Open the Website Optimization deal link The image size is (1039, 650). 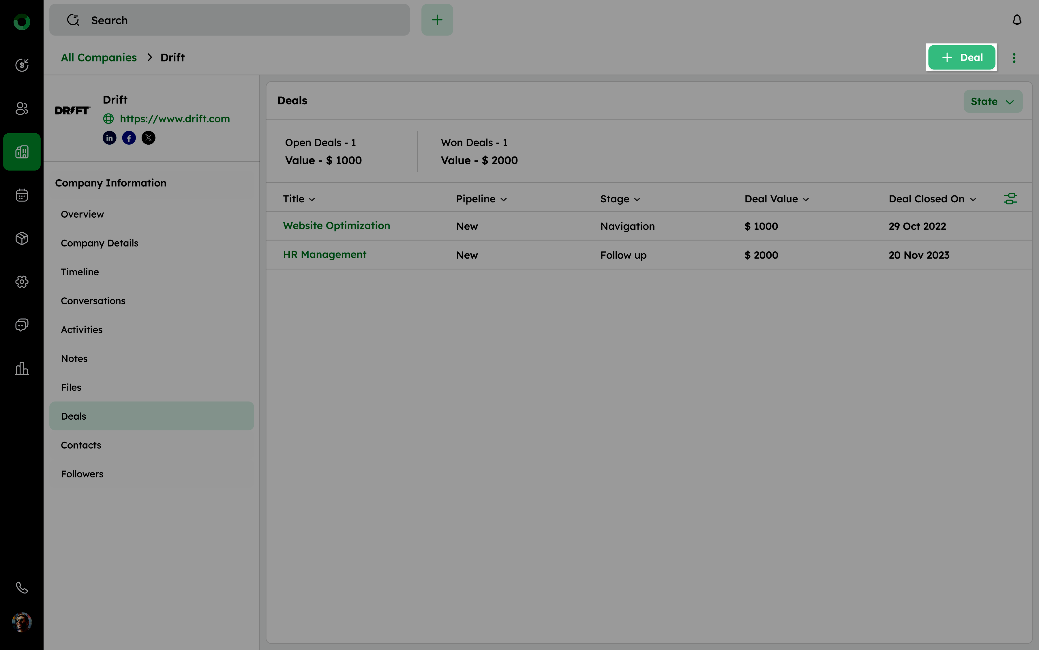click(x=336, y=226)
